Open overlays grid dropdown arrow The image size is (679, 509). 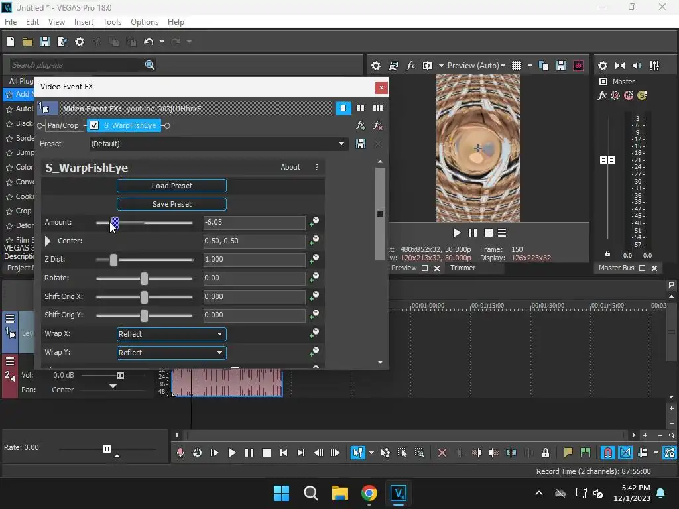(x=530, y=66)
